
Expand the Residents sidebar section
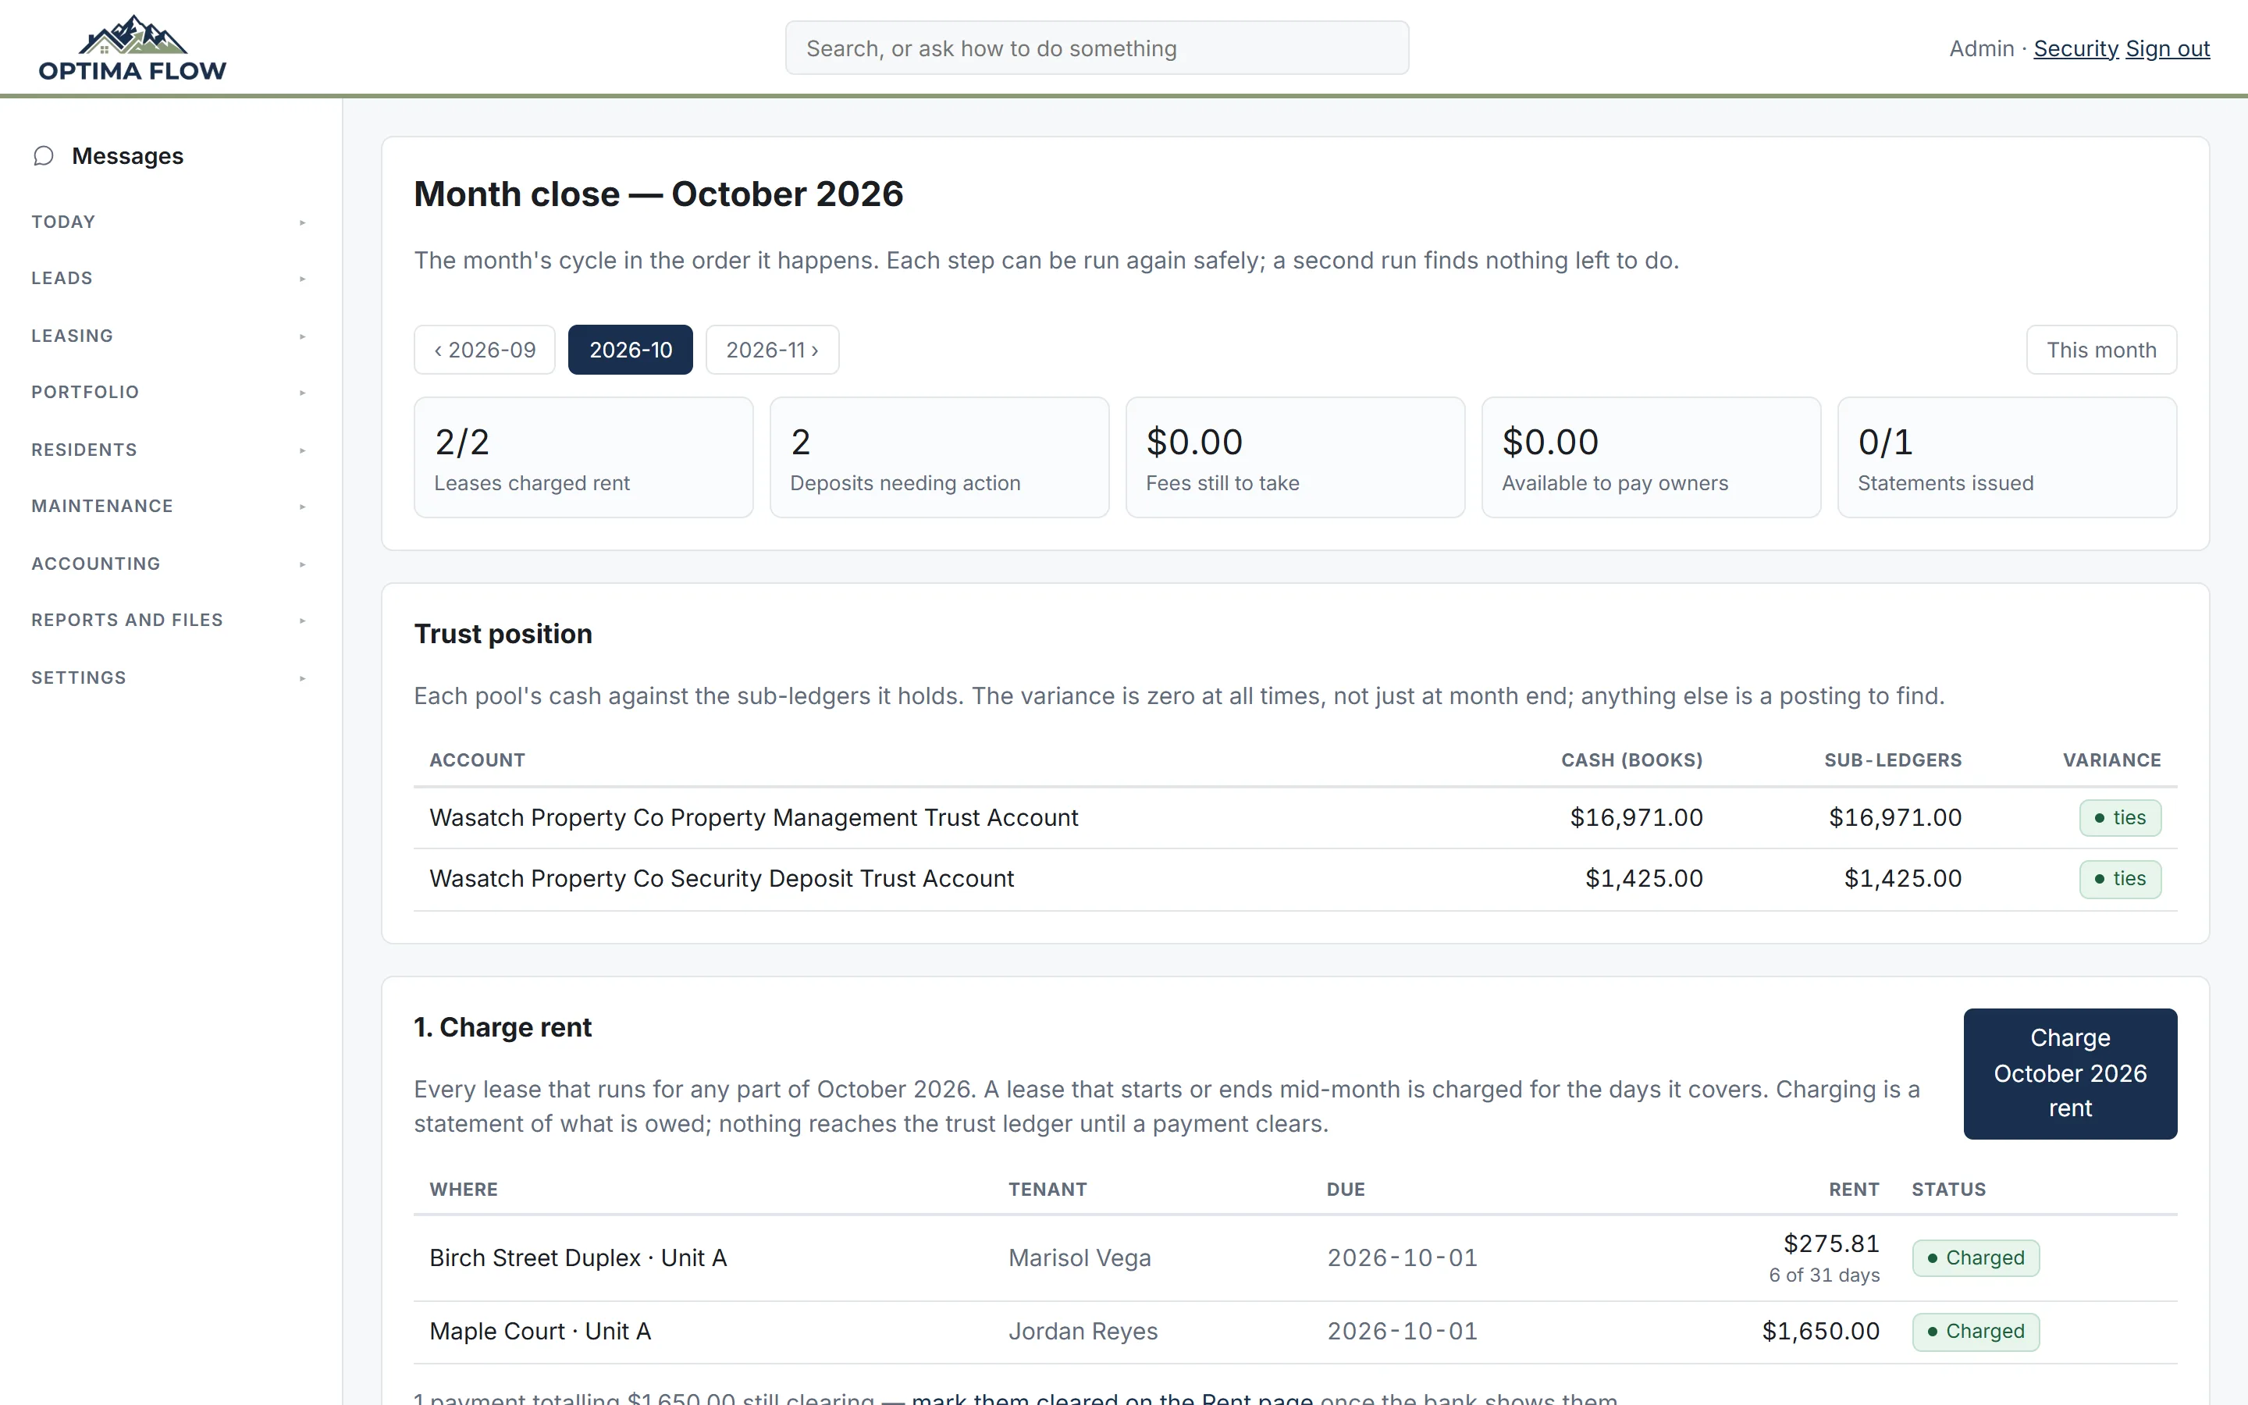[x=169, y=450]
